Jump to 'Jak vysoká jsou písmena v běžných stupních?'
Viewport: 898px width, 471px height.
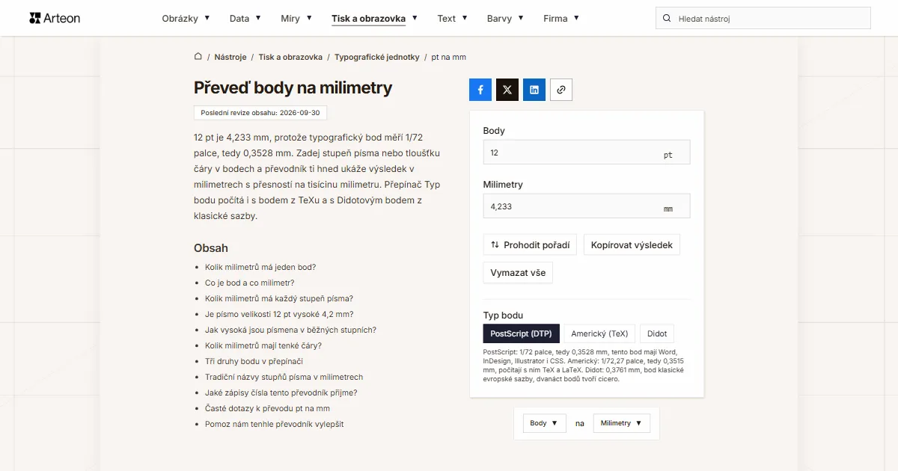click(290, 330)
